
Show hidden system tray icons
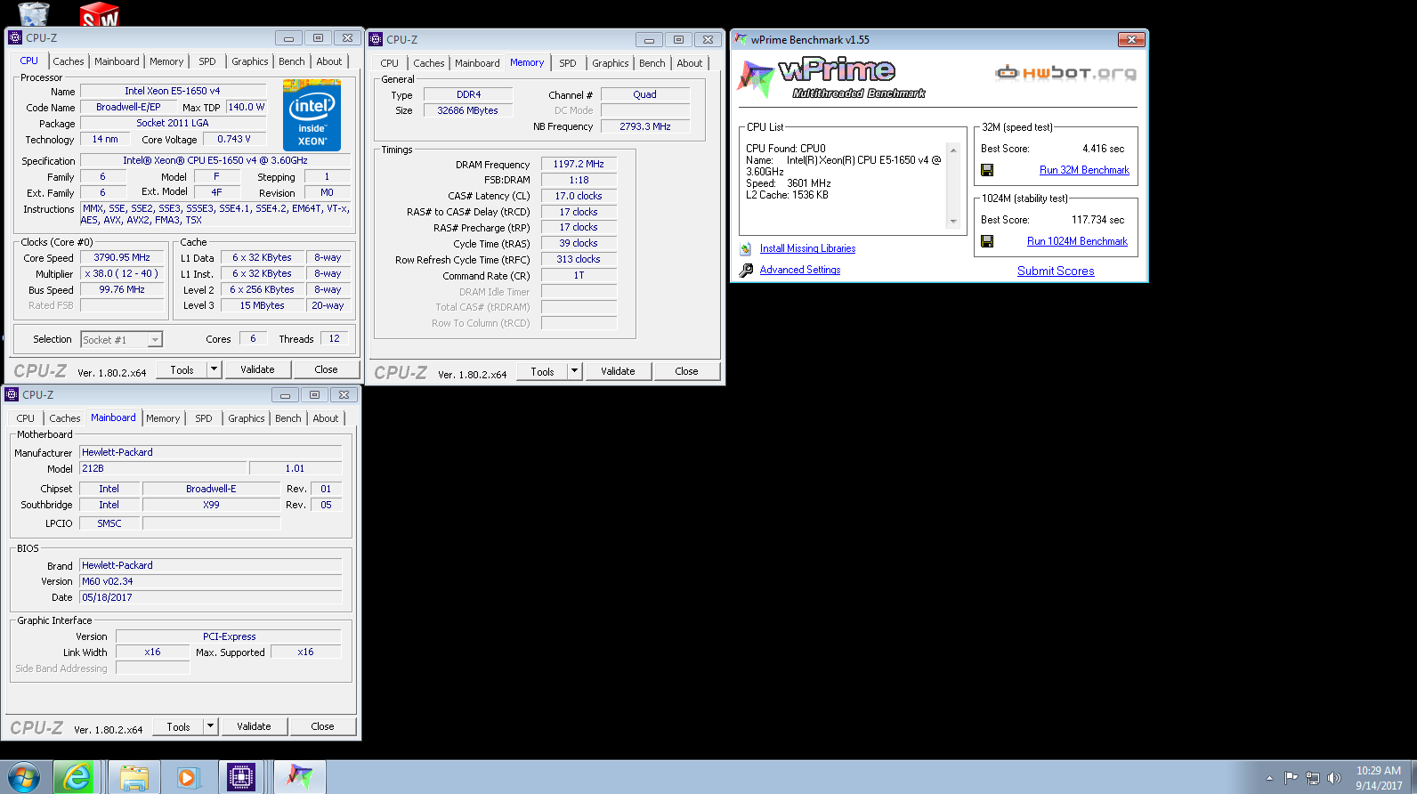[x=1269, y=779]
